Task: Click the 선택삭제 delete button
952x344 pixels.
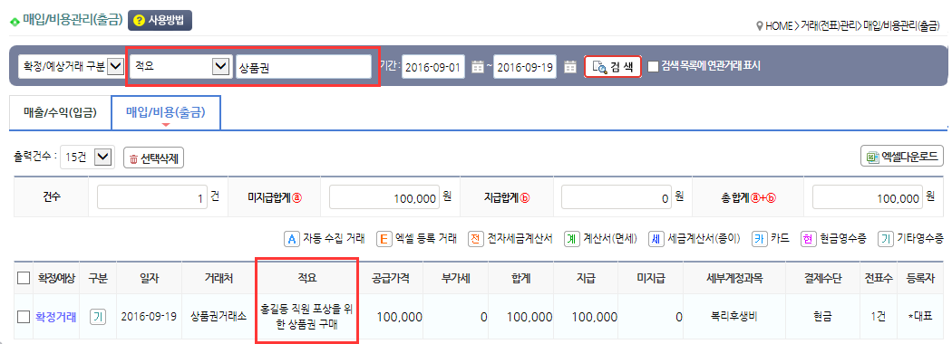Action: pos(153,158)
